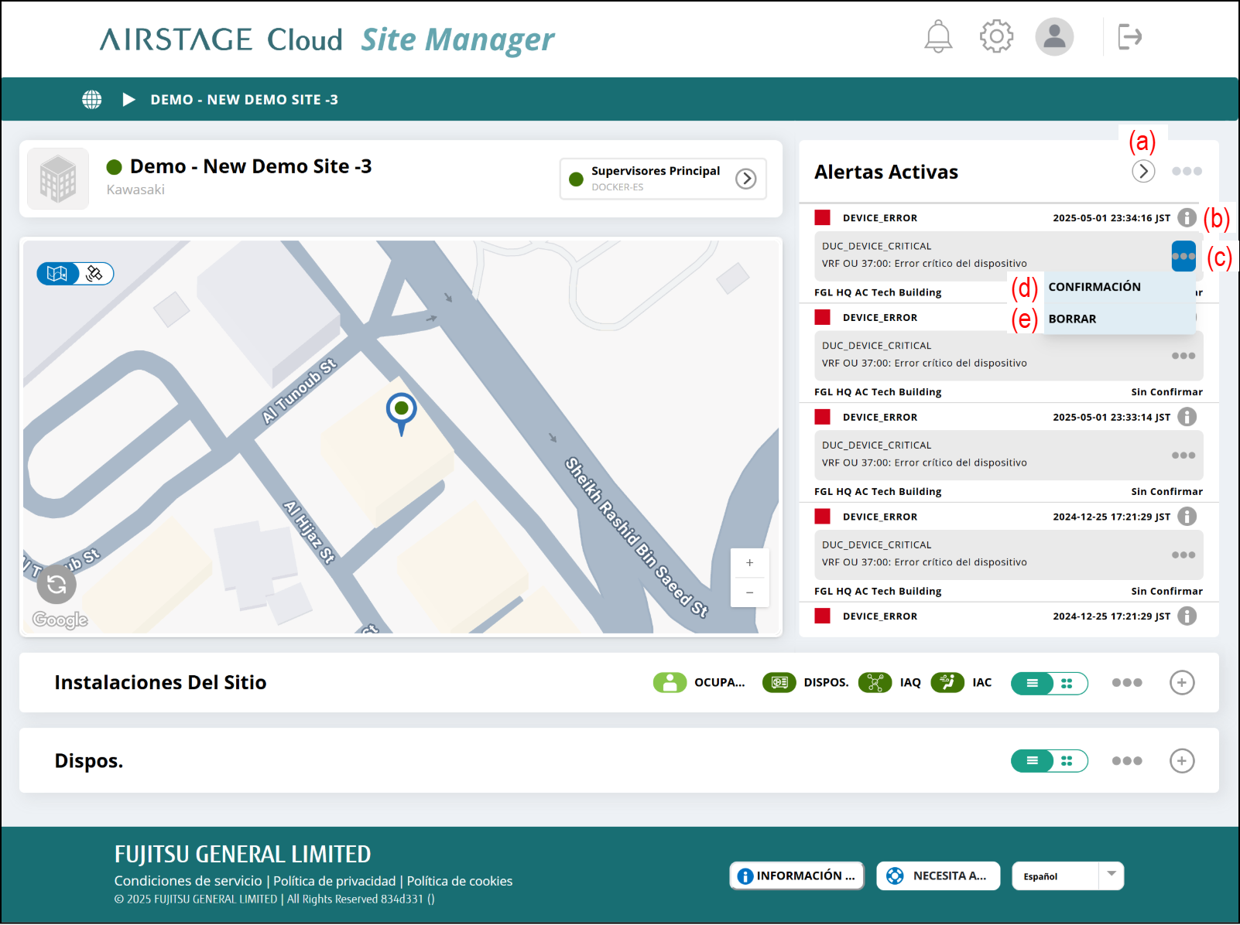Screen dimensions: 1240x925
Task: Click the globe icon in breadcrumb bar
Action: tap(92, 100)
